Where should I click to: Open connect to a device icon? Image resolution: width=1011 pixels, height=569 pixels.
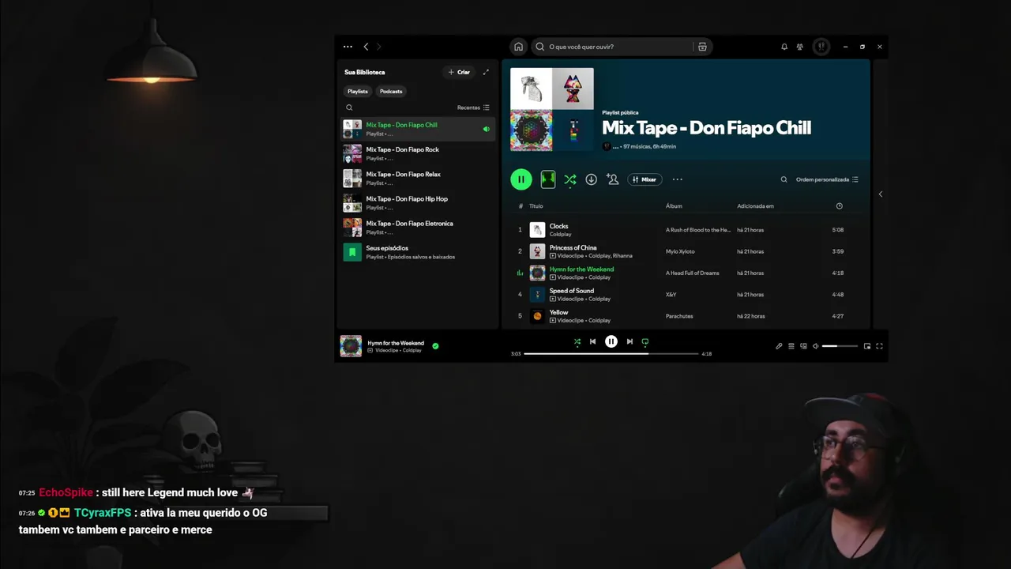[804, 346]
